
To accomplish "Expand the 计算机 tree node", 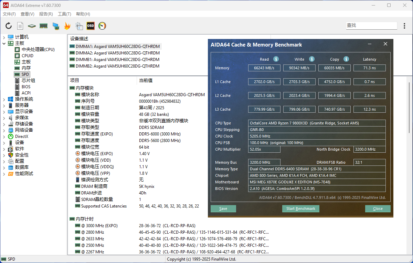I will coord(4,37).
